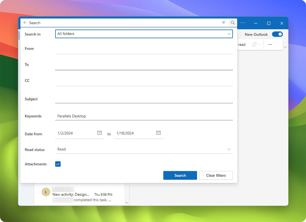306x222 pixels.
Task: Open the calendar picker for the start date
Action: [100, 133]
